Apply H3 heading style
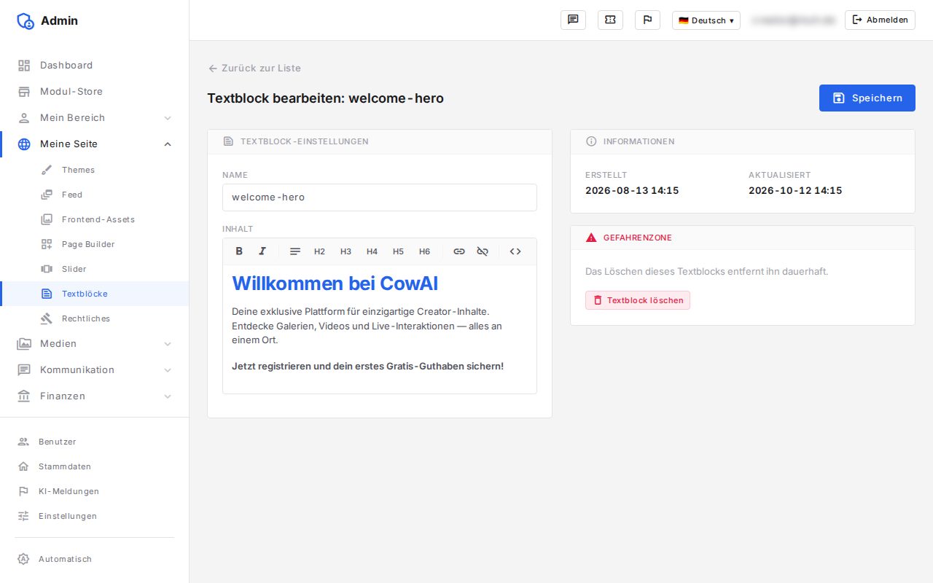Image resolution: width=933 pixels, height=583 pixels. 346,251
